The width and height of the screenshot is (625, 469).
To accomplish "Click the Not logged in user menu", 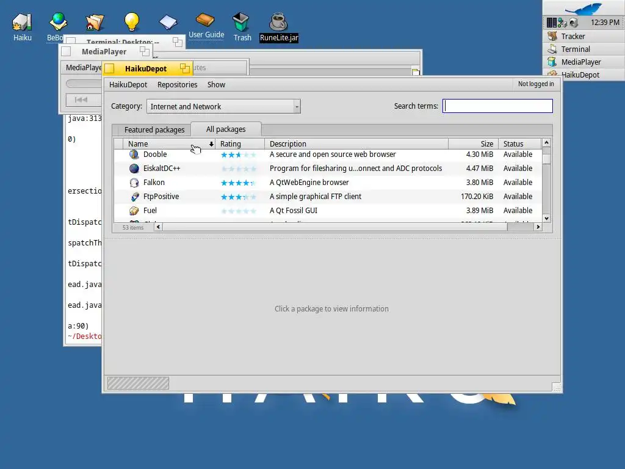I will coord(536,84).
